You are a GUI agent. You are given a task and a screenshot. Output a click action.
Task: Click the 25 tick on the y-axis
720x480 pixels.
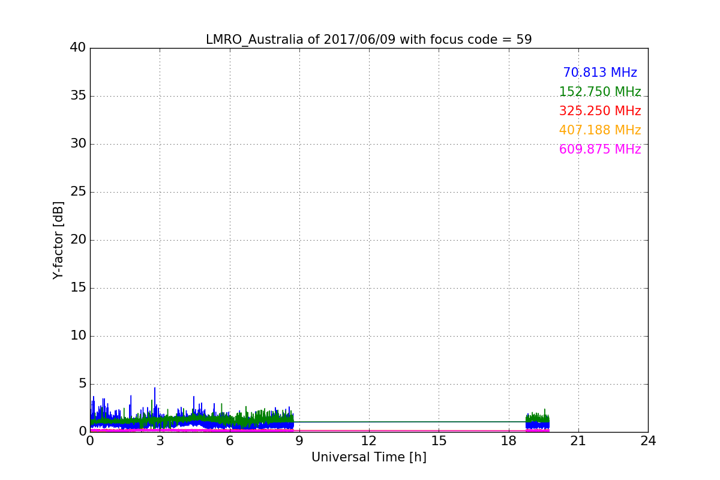[x=77, y=192]
